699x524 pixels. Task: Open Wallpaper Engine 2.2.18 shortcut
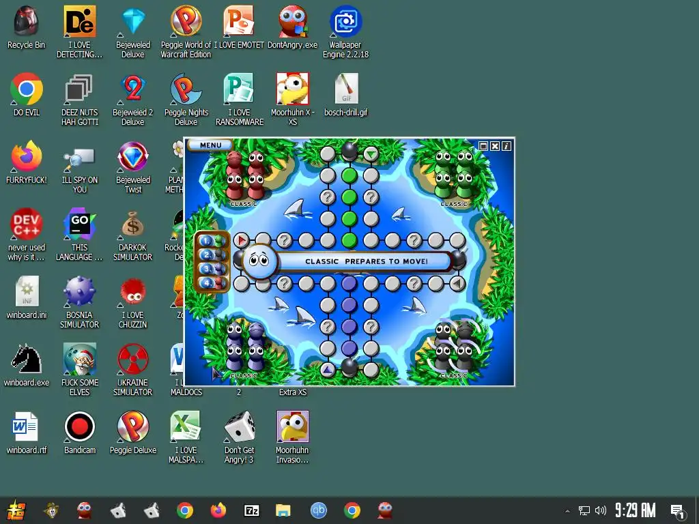pyautogui.click(x=345, y=31)
